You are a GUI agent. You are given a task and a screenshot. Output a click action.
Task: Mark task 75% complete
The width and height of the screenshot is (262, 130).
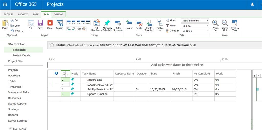83,22
